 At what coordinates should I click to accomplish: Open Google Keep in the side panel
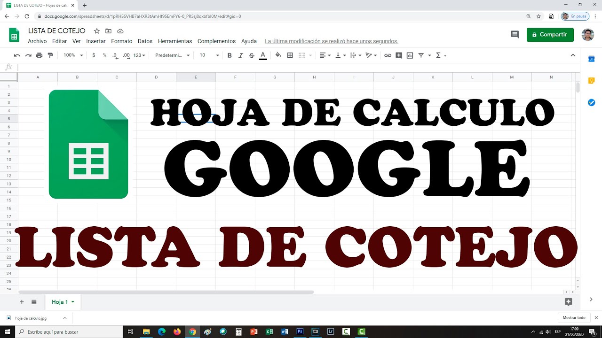click(x=592, y=81)
